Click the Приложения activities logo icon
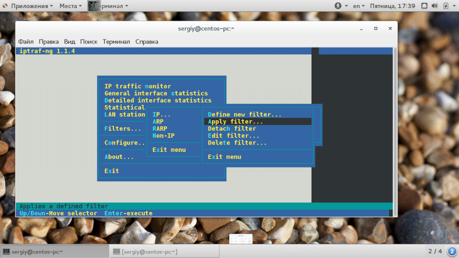This screenshot has width=459, height=258. click(5, 6)
